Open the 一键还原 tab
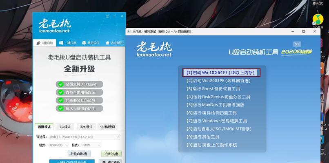The image size is (329, 163). coord(68,43)
